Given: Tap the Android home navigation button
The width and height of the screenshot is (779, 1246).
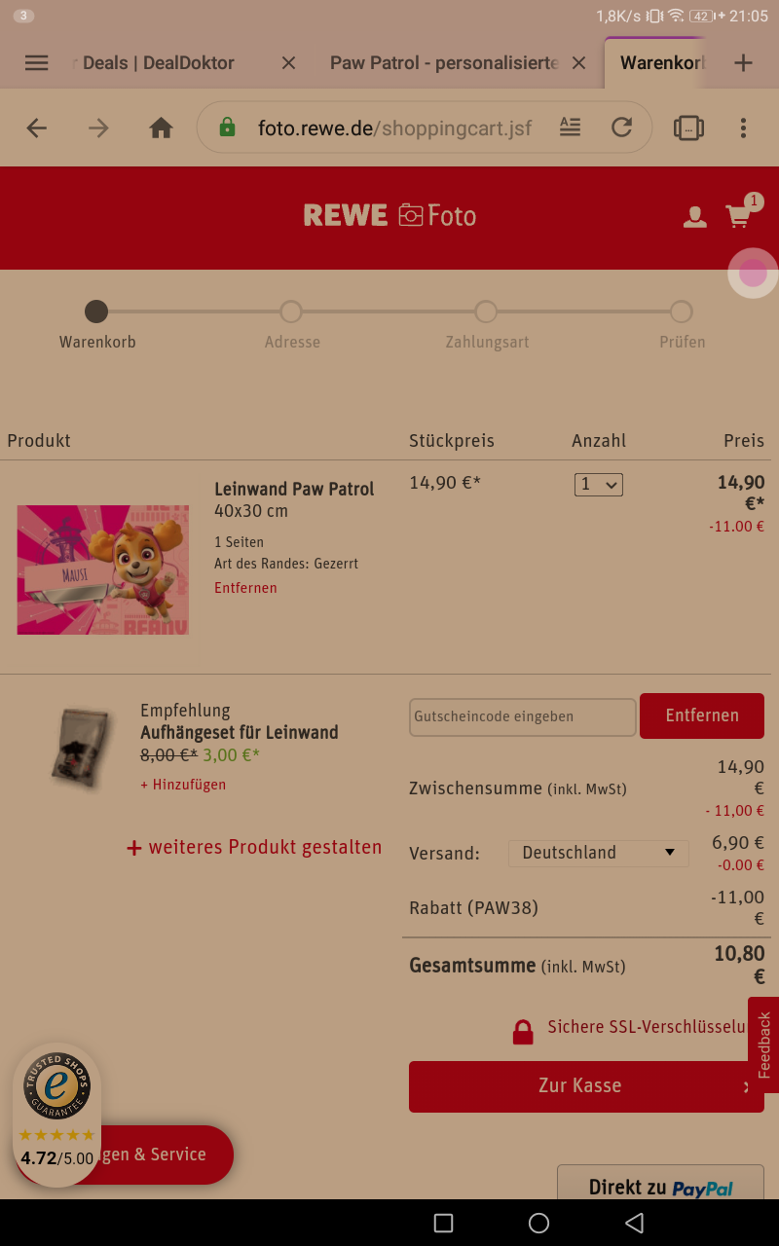Looking at the screenshot, I should (x=538, y=1223).
